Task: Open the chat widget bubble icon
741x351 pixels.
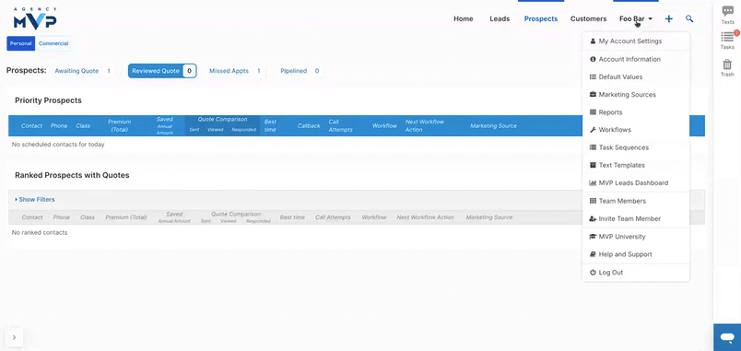Action: pyautogui.click(x=727, y=337)
